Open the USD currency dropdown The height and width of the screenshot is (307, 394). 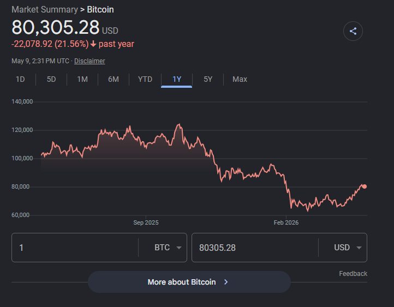(x=348, y=248)
